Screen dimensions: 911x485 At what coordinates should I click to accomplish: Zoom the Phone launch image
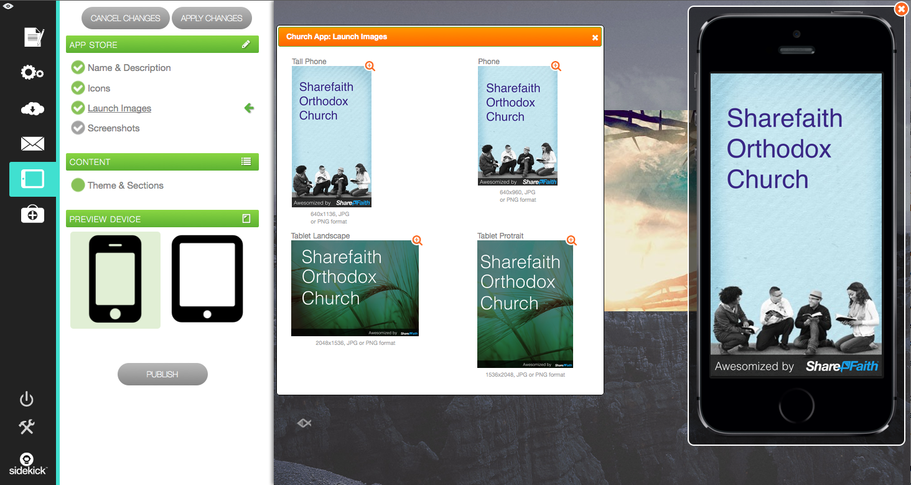pyautogui.click(x=556, y=65)
